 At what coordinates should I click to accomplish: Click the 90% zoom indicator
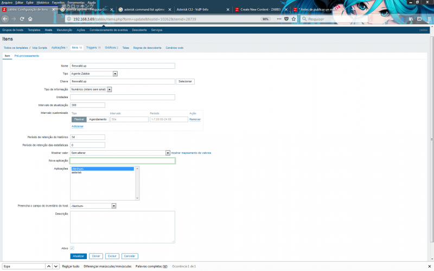[265, 19]
